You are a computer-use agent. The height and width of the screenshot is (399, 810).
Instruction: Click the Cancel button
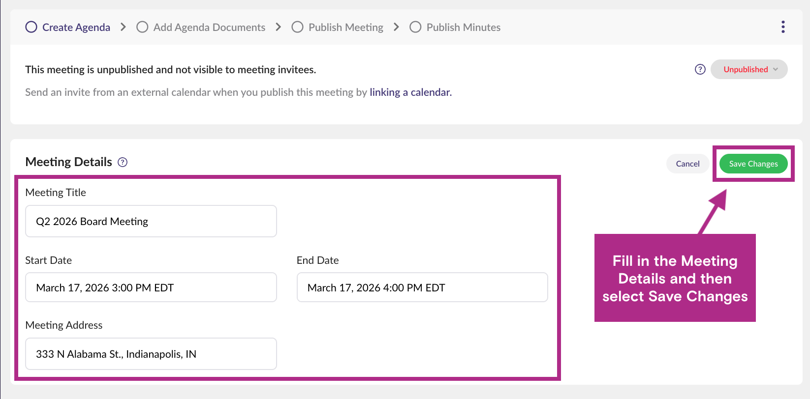coord(687,164)
